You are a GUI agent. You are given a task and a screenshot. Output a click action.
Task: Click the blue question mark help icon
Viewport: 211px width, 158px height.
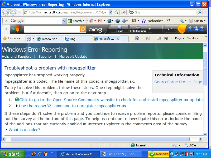(x=202, y=29)
